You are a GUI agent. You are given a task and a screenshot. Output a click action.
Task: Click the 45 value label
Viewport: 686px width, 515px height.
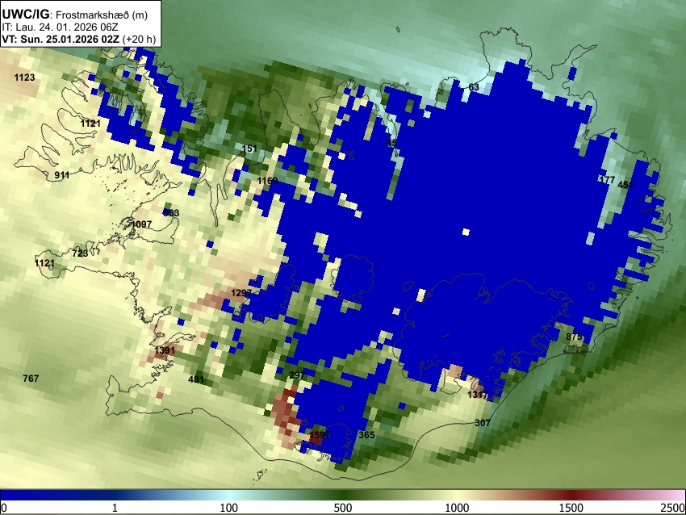(x=391, y=143)
